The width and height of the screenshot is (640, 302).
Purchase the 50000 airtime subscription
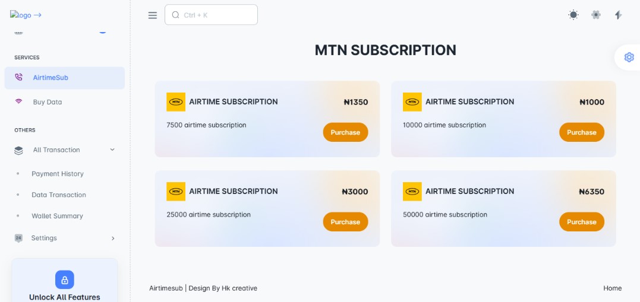pos(581,222)
